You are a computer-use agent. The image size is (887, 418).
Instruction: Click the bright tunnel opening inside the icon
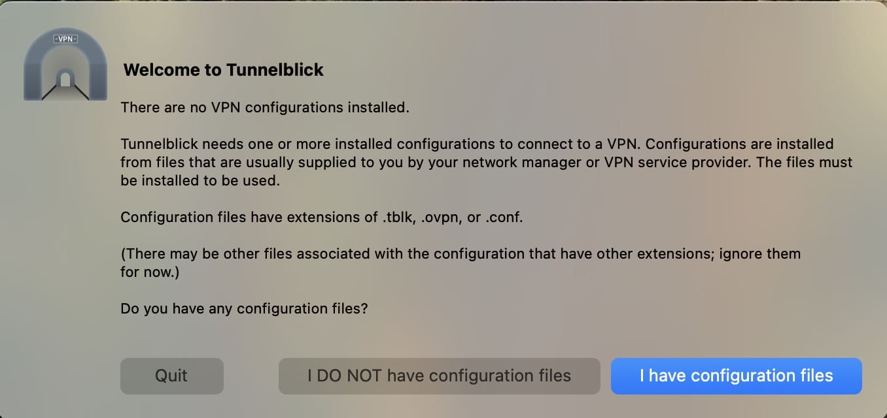pos(64,80)
